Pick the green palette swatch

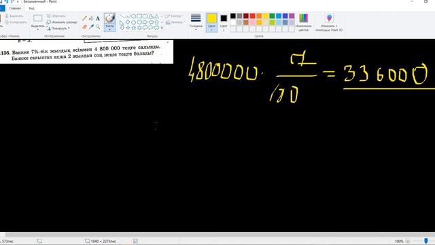pyautogui.click(x=272, y=16)
